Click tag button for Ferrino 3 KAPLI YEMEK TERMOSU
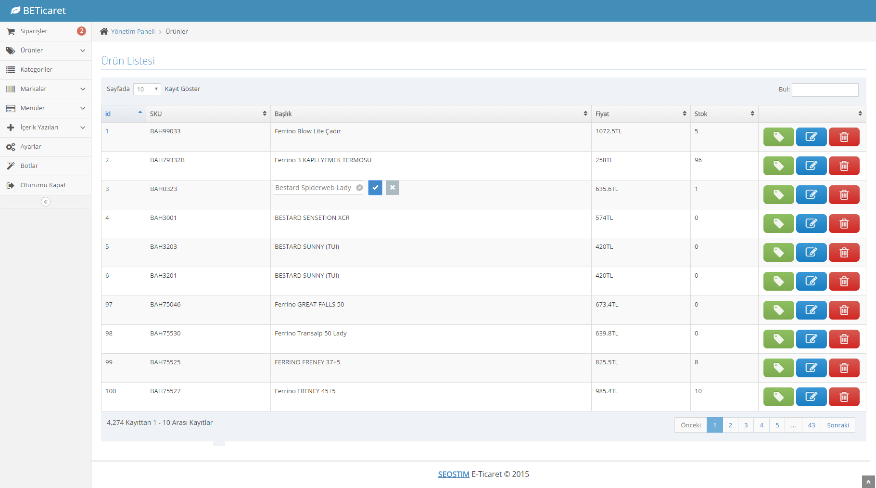The width and height of the screenshot is (876, 488). pos(778,166)
